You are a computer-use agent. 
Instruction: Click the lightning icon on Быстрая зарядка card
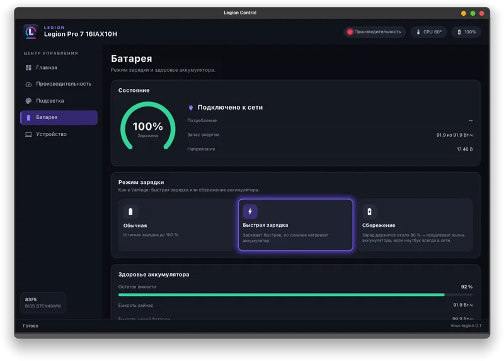(x=250, y=212)
